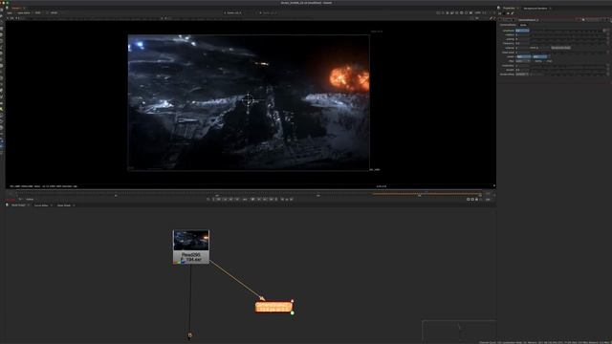Open the Background Renders tab

pos(535,8)
